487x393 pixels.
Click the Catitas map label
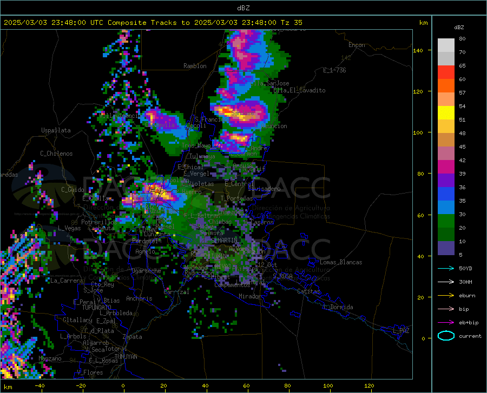coord(308,291)
